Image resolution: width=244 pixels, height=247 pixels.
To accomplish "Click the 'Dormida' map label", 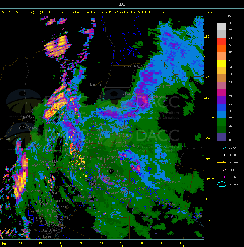I will 169,204.
